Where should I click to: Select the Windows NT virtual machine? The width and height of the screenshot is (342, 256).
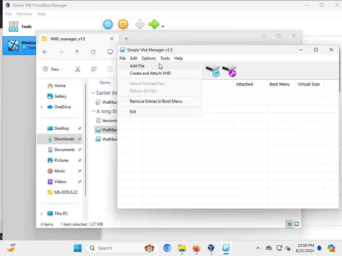point(20,45)
